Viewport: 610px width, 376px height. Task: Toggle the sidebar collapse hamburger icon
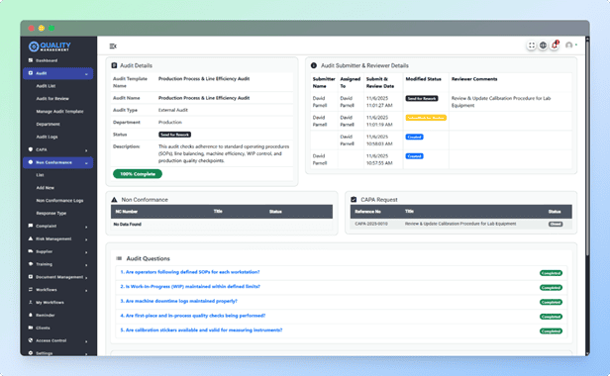pos(113,47)
